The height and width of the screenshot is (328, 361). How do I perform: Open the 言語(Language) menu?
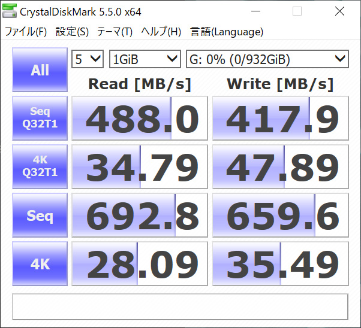coord(227,32)
